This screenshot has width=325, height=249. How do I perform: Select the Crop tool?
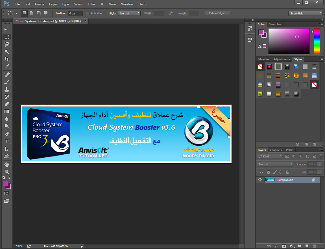pyautogui.click(x=7, y=59)
